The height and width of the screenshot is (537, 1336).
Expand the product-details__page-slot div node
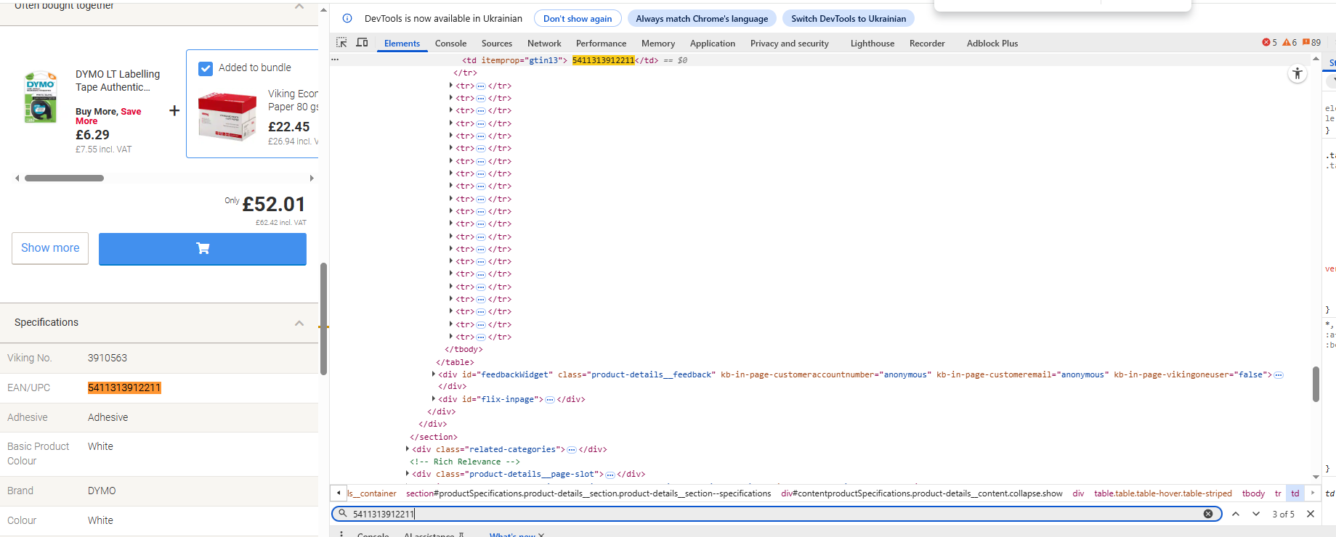tap(408, 474)
